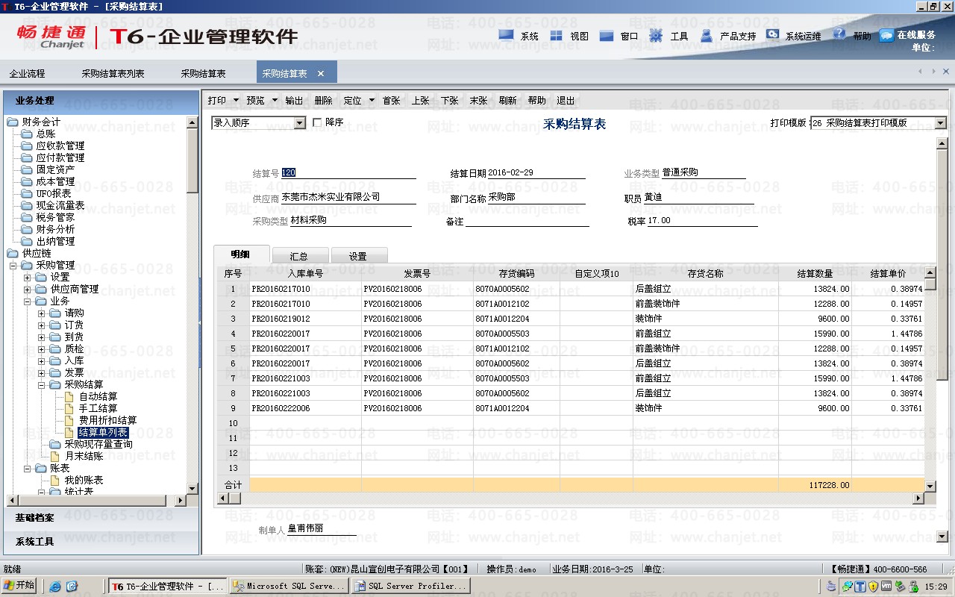Open 在线服务 chat icon
Image resolution: width=955 pixels, height=597 pixels.
coord(886,35)
